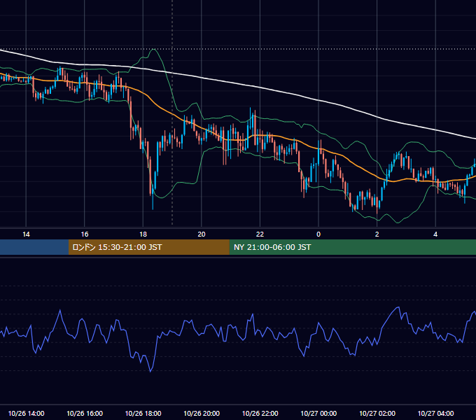Click the 10/26 16:00 date label
Image resolution: width=476 pixels, height=420 pixels.
[x=85, y=413]
